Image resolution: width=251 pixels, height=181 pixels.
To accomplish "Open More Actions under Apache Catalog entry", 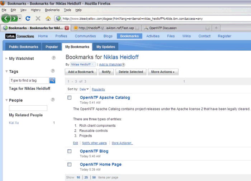I will 122,143.
